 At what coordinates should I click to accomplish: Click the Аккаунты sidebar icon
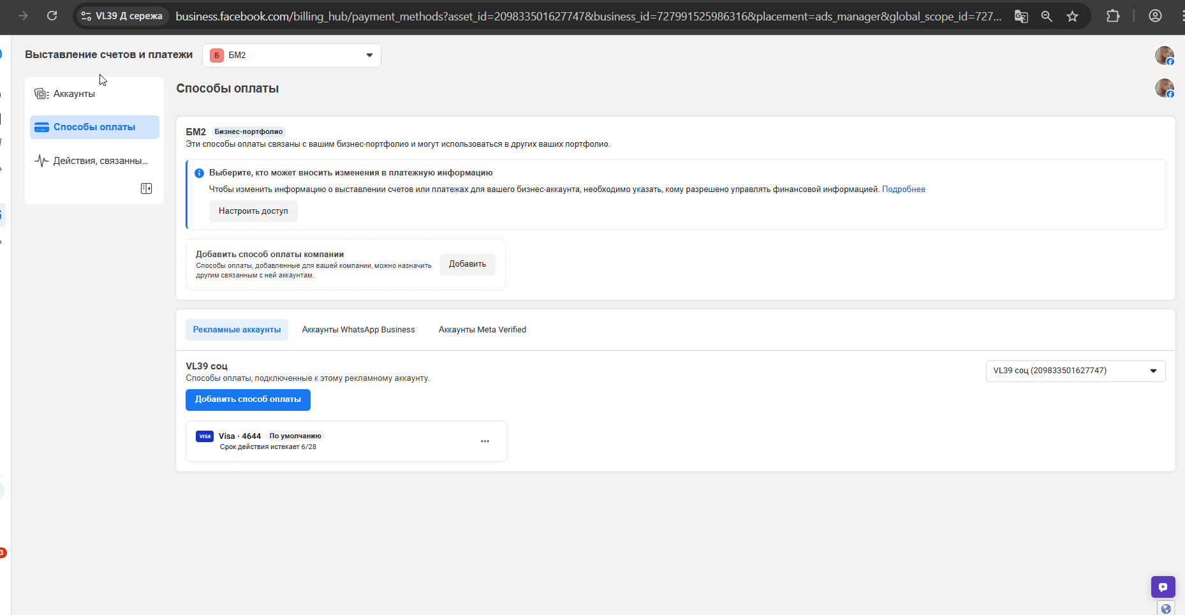[x=41, y=94]
